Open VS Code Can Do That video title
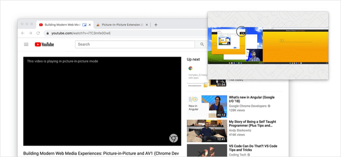Image resolution: width=341 pixels, height=157 pixels. tap(253, 148)
